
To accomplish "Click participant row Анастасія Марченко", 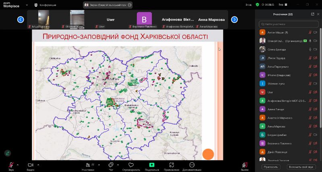I will pos(288,118).
